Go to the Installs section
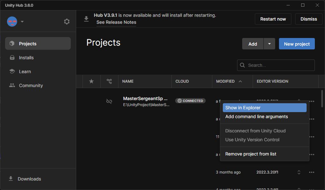The image size is (325, 190). point(38,58)
